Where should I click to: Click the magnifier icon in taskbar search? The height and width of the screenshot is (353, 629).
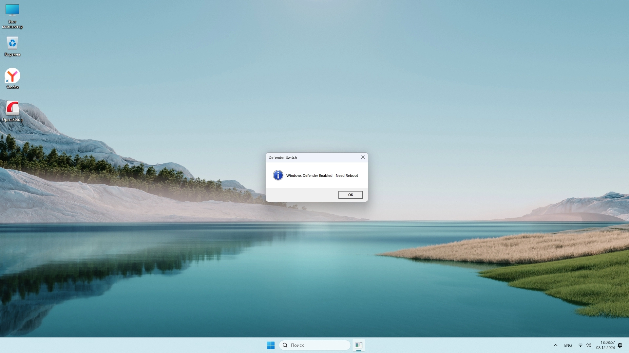(285, 345)
